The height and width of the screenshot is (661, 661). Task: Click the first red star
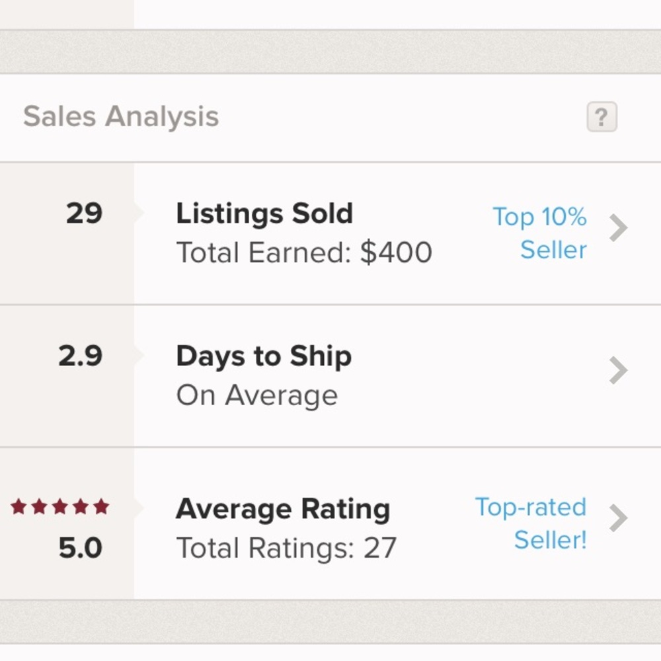click(x=19, y=507)
